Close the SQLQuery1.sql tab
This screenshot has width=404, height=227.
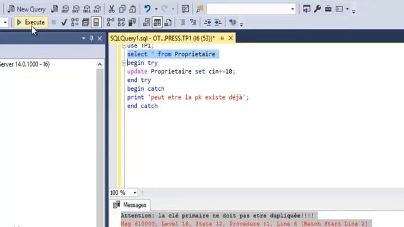point(230,38)
